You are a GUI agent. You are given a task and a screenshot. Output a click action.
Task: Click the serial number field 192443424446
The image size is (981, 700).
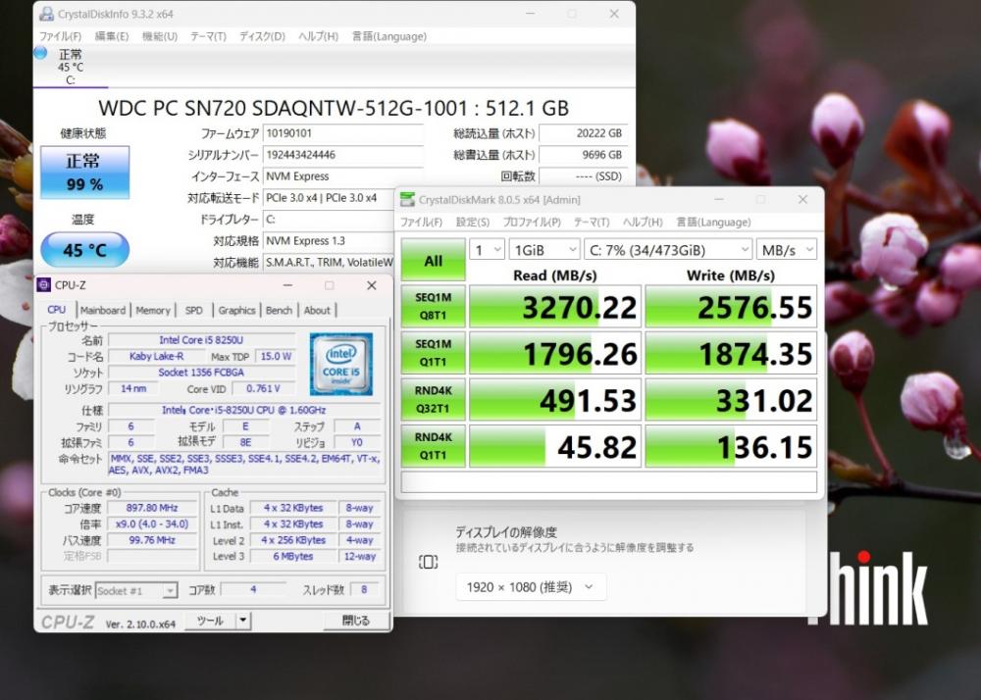click(x=342, y=154)
